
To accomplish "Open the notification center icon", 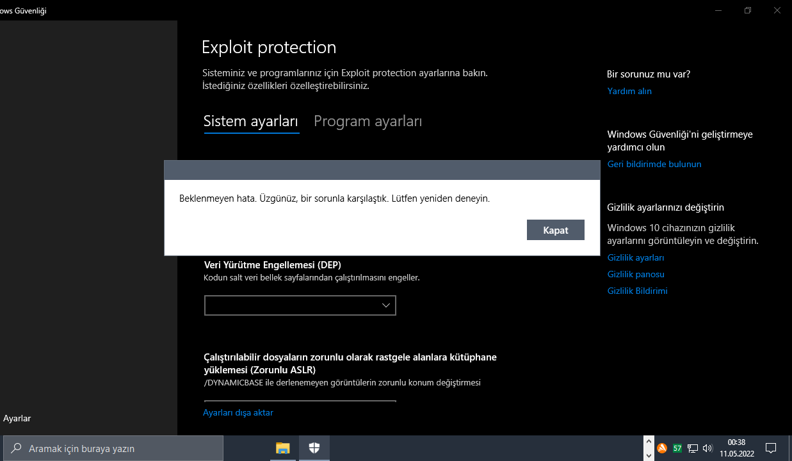I will (x=771, y=448).
